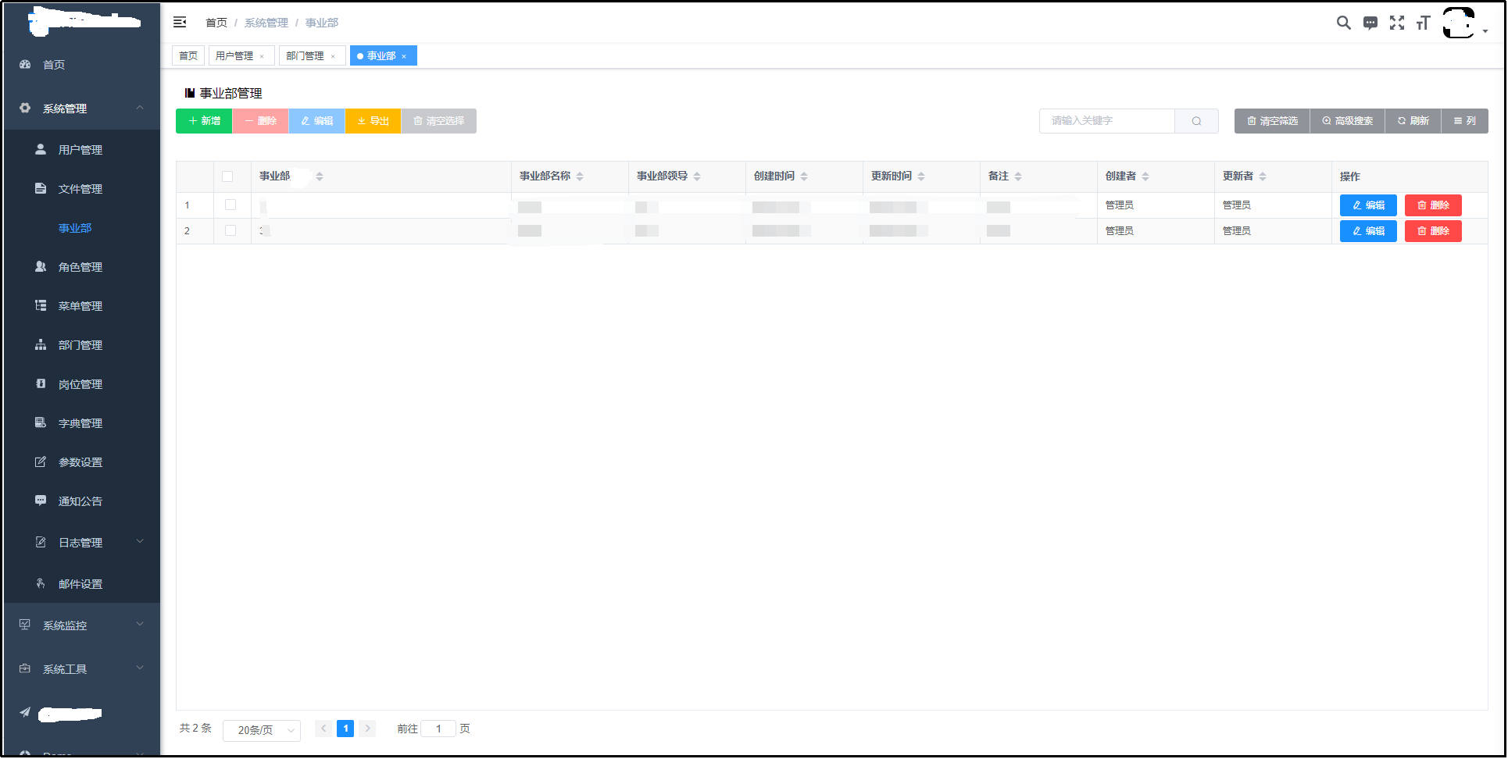Sort by 创建时间 column
1508x759 pixels.
tap(804, 176)
